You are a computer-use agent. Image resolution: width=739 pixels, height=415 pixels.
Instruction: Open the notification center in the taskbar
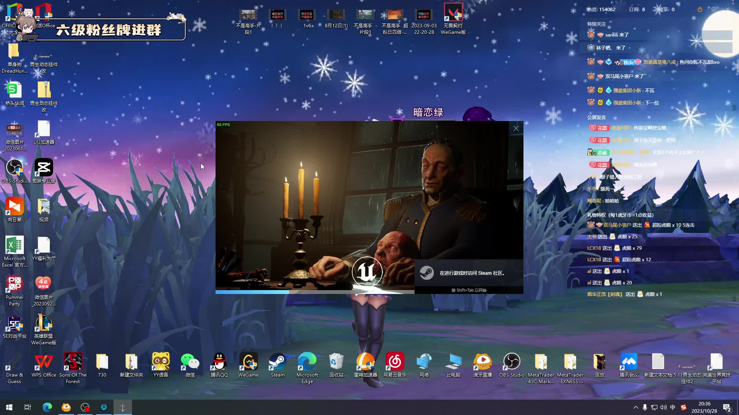[x=727, y=407]
